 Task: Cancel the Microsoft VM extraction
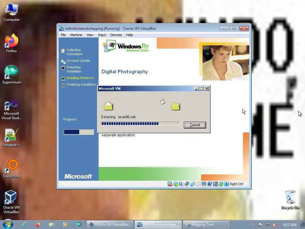(x=195, y=125)
